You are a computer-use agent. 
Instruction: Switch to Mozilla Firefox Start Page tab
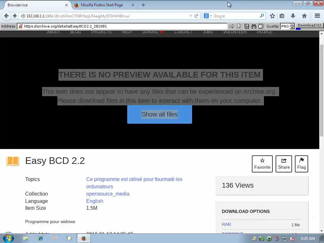102,5
